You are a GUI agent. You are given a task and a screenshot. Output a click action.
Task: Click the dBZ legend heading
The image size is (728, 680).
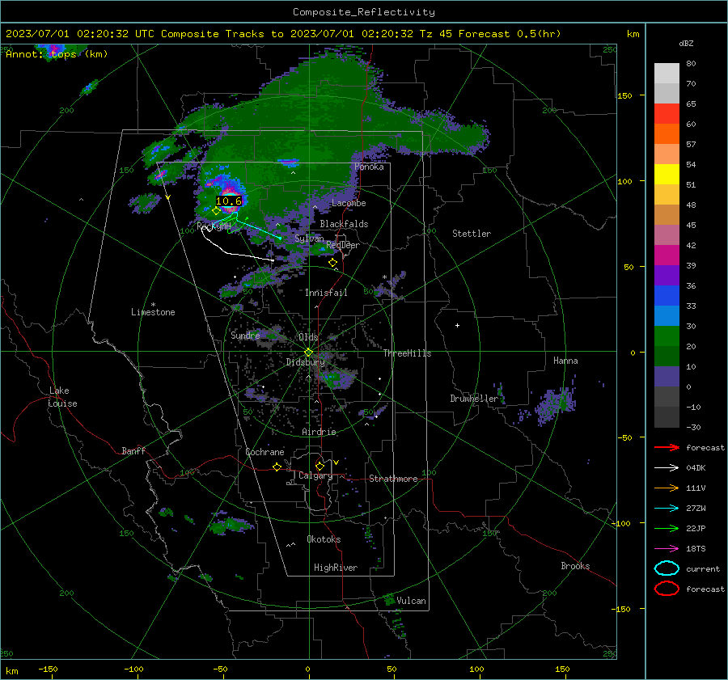686,43
